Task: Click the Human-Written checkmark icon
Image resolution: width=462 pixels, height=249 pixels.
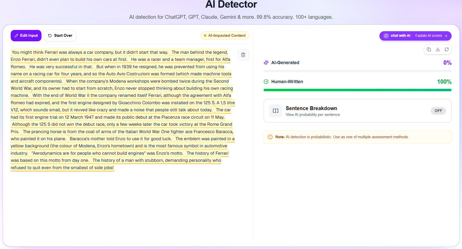Action: [266, 82]
